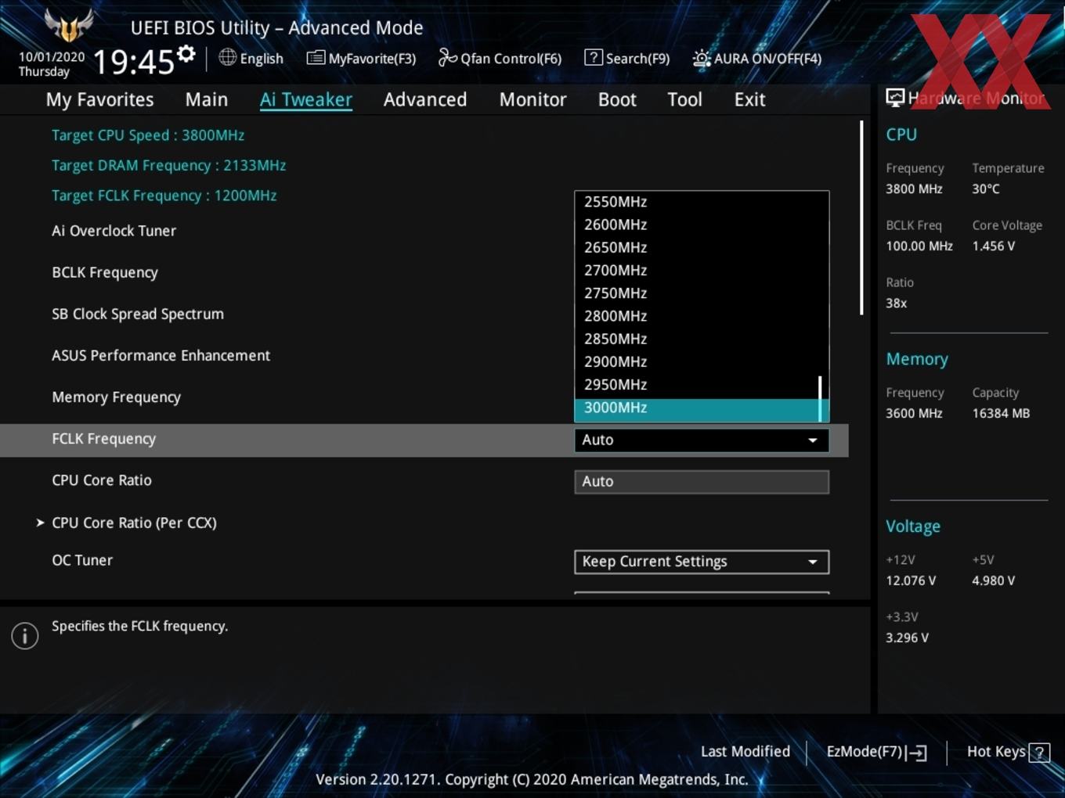Click the Hot Keys button label

[996, 752]
